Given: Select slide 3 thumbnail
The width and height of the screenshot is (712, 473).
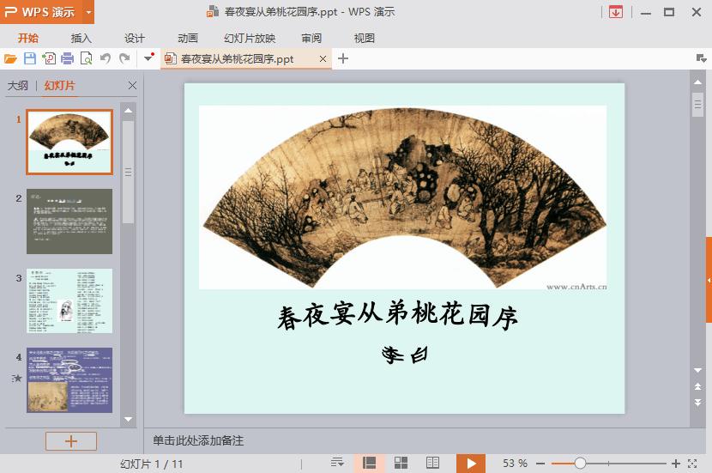Looking at the screenshot, I should pyautogui.click(x=69, y=300).
